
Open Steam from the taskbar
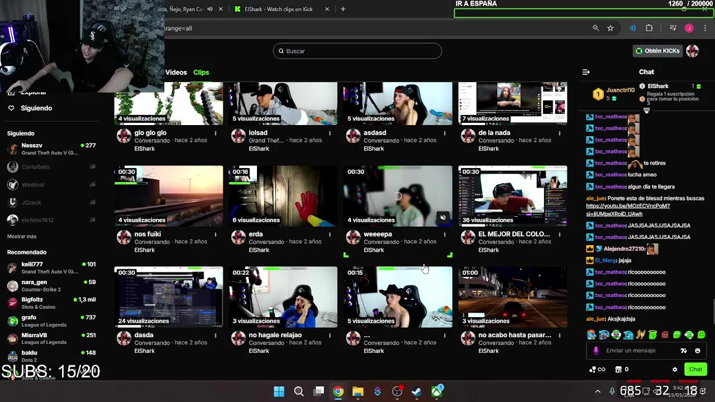pos(417,391)
